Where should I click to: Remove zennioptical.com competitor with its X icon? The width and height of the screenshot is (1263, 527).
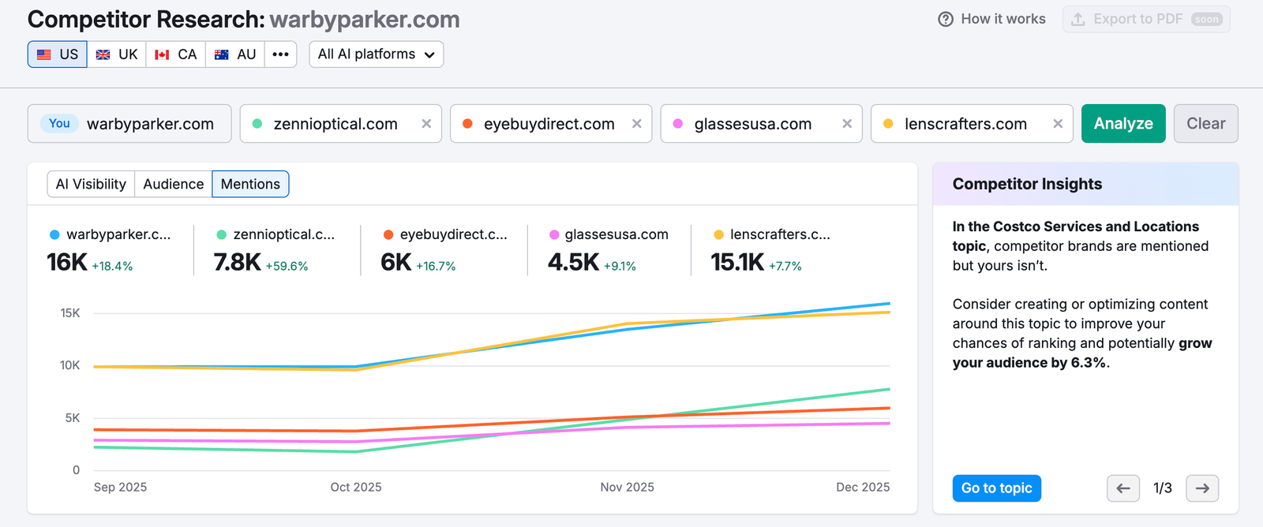pos(426,124)
